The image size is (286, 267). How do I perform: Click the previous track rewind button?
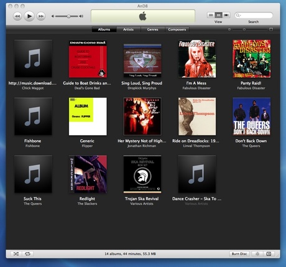[17, 16]
